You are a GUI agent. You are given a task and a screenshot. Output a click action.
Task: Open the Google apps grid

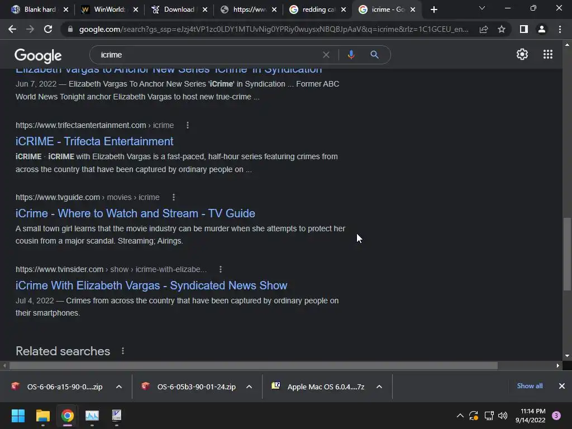click(548, 54)
